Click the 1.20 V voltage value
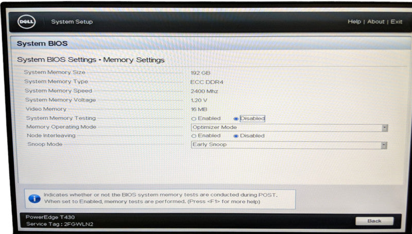 pos(199,101)
